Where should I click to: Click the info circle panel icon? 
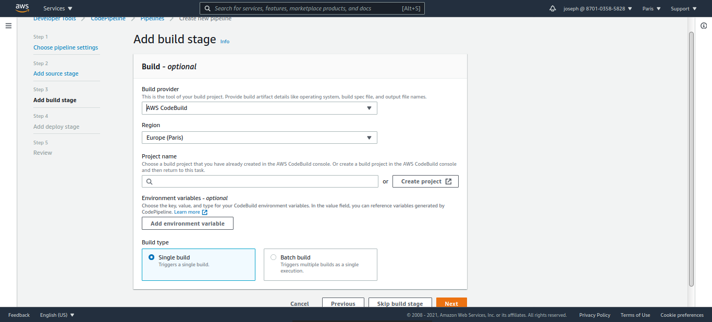point(704,26)
